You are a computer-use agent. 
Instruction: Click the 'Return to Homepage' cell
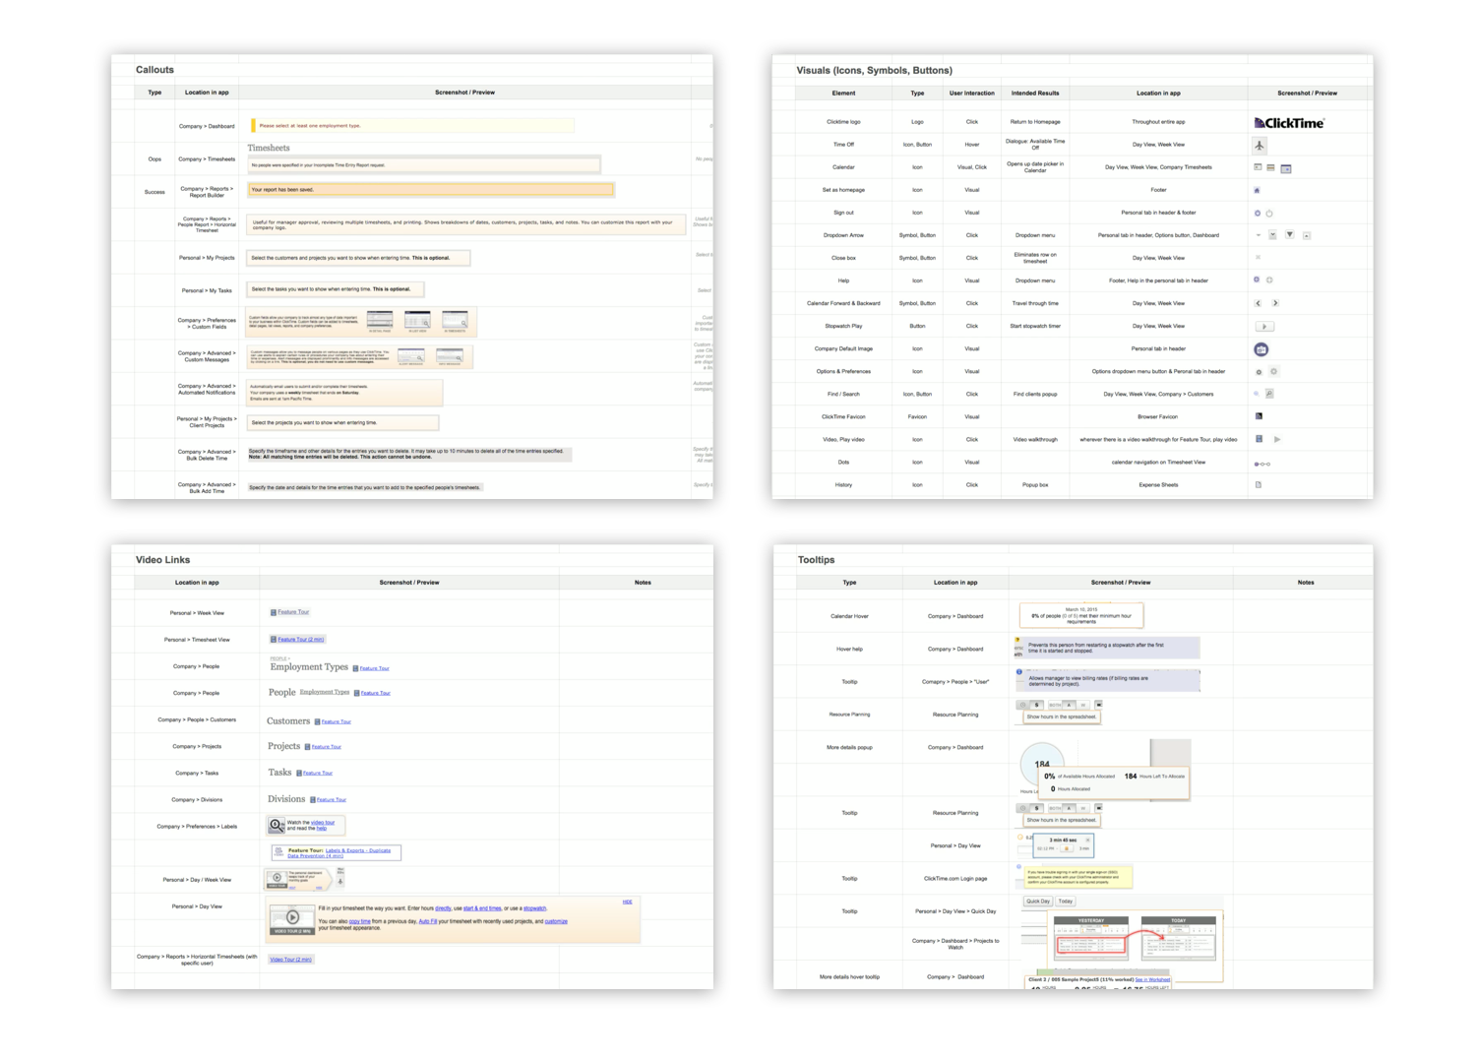1035,122
